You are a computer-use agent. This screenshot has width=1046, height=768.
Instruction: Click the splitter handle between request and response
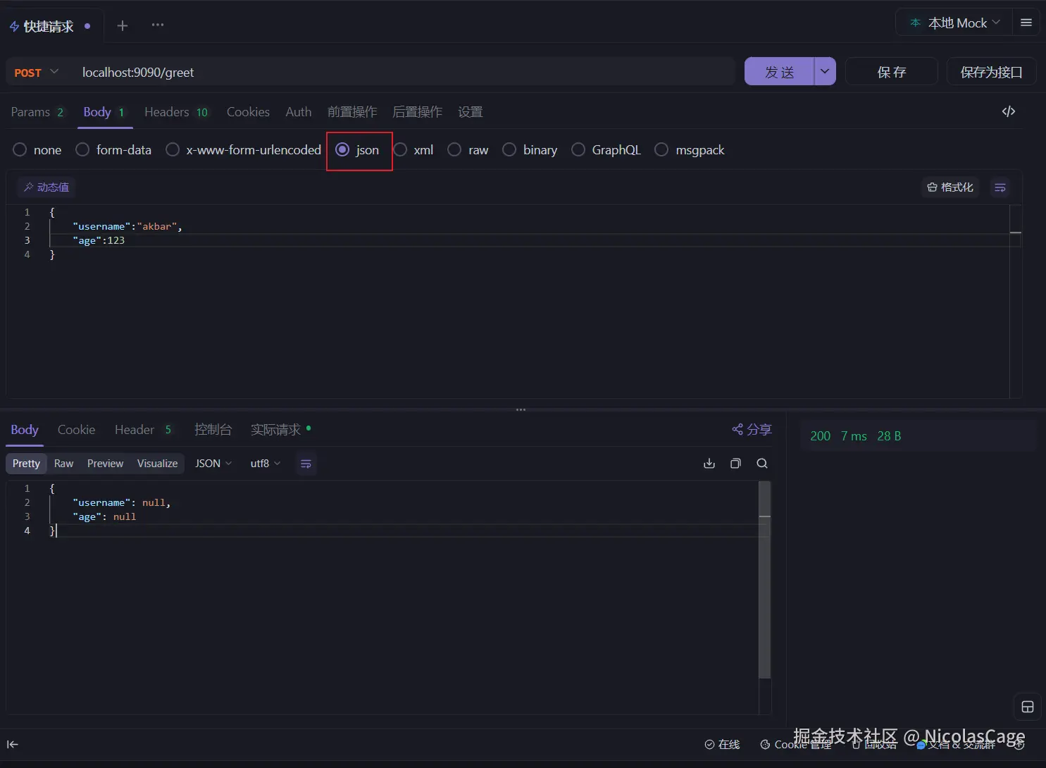[x=521, y=409]
